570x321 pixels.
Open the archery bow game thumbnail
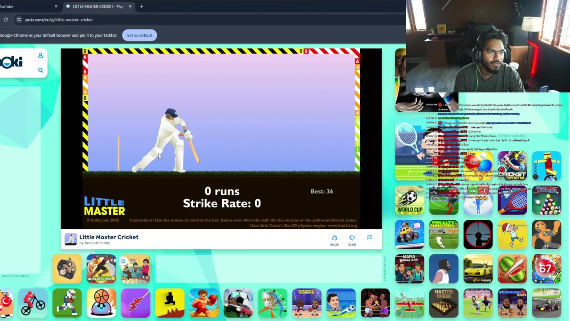point(273,303)
